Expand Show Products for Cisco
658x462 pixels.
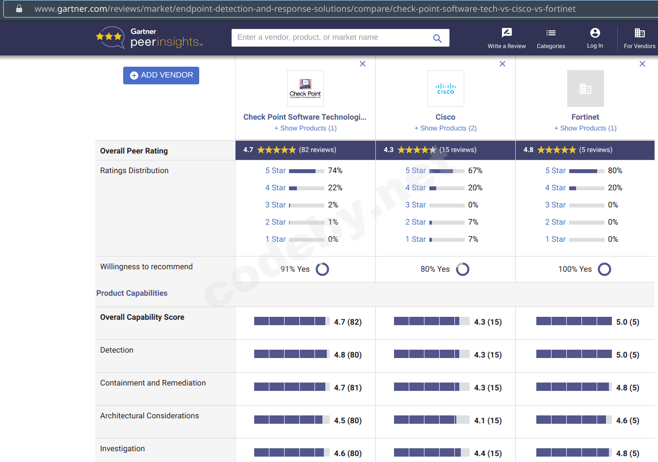[x=446, y=128]
